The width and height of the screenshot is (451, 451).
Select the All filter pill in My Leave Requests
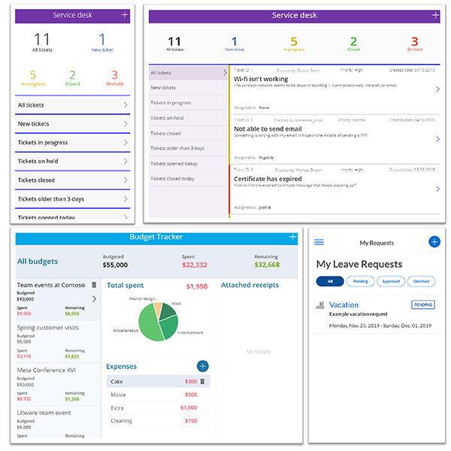330,281
